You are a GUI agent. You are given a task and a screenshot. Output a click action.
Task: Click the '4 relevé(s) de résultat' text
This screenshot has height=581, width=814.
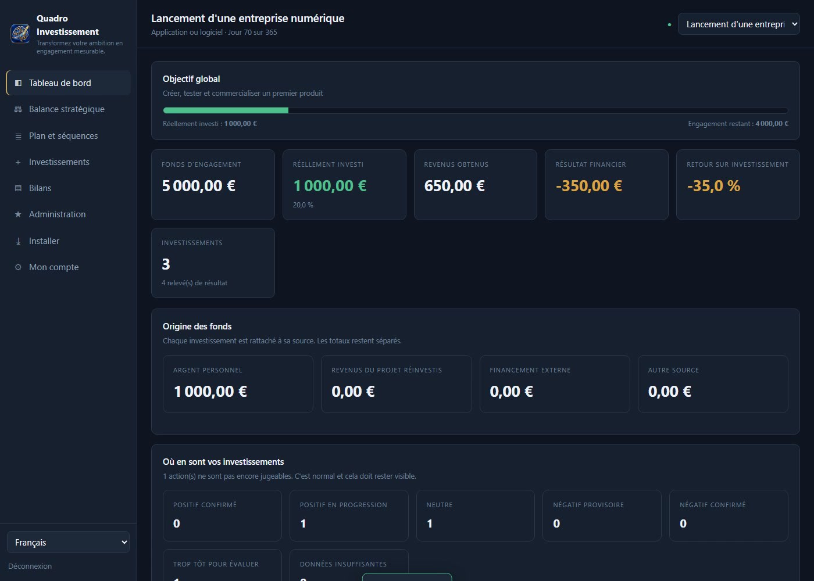click(x=195, y=283)
